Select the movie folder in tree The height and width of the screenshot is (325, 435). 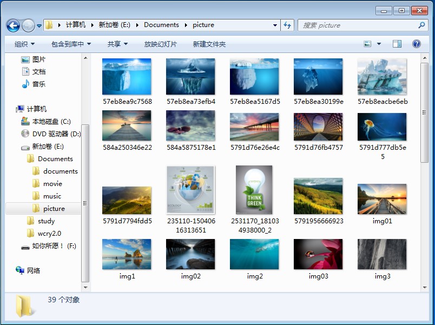[52, 183]
